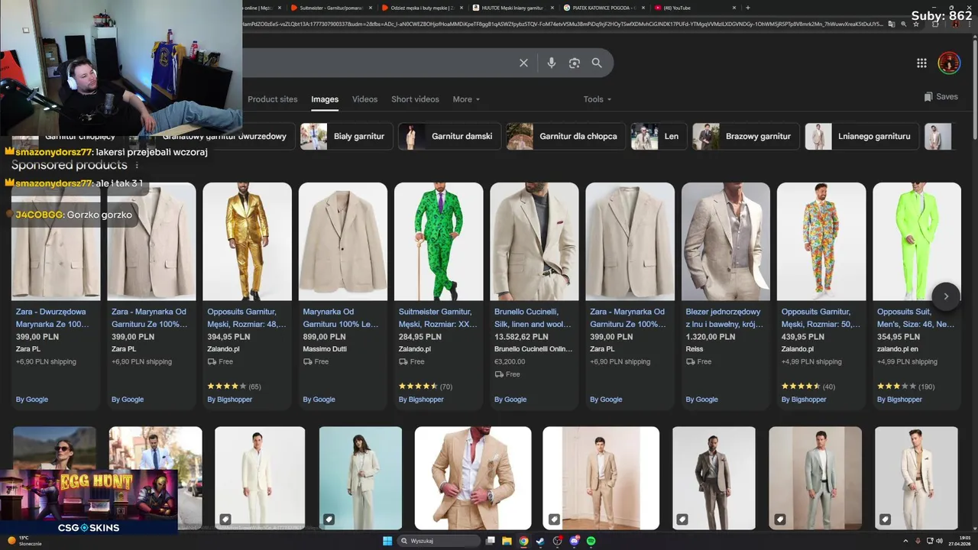Open green Suitmeister suit product image
The image size is (978, 550).
439,241
